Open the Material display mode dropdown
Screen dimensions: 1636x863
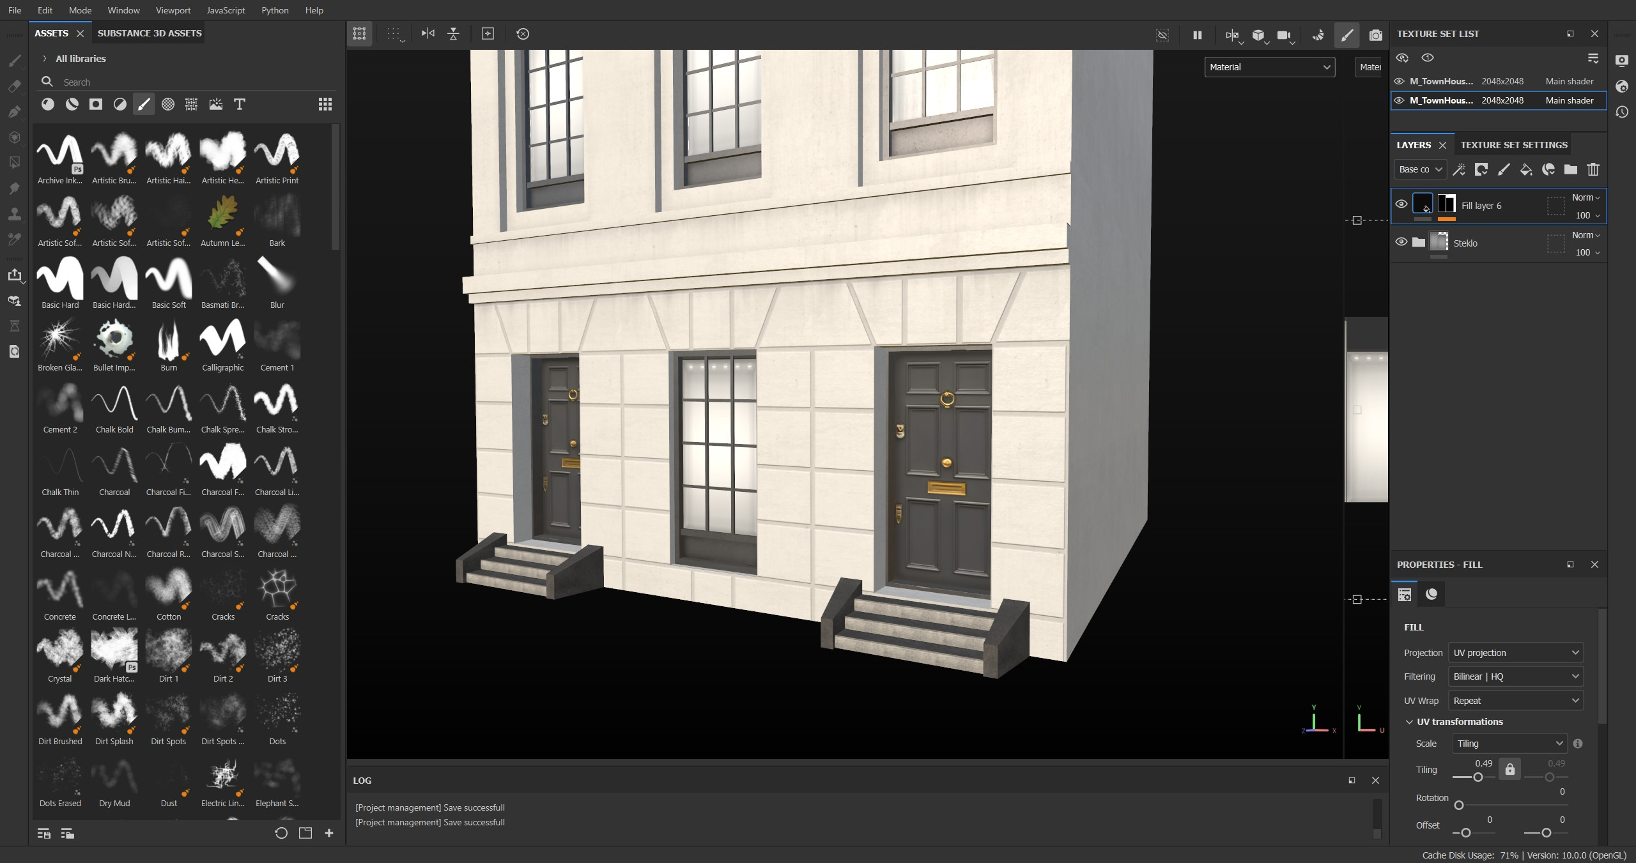click(1269, 67)
